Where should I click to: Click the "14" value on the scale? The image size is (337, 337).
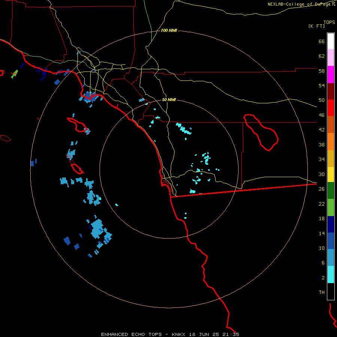click(x=322, y=233)
